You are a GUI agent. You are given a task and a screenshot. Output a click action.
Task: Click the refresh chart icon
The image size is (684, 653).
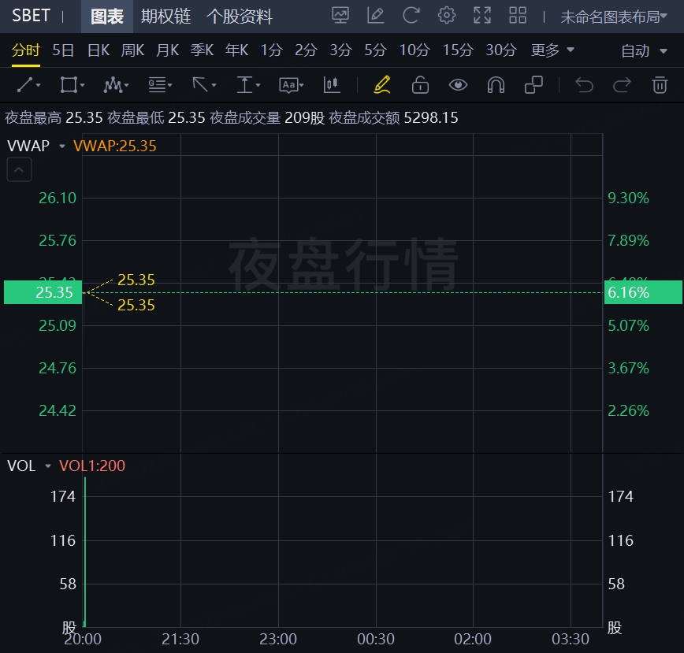tap(411, 15)
